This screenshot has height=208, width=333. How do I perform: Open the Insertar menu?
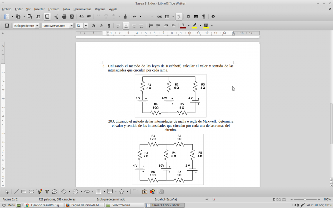pyautogui.click(x=39, y=9)
